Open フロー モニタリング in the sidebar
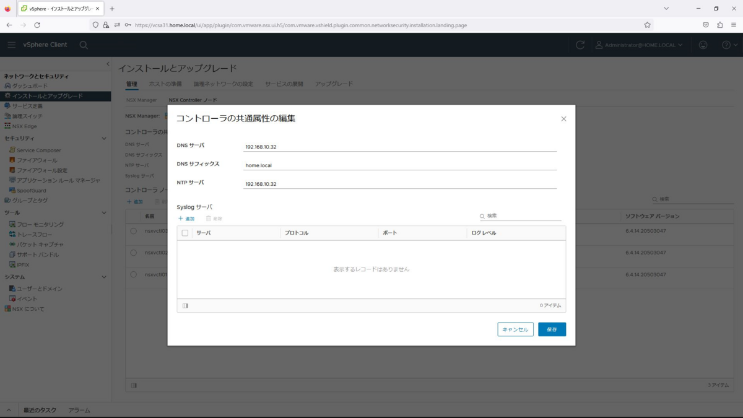 click(40, 224)
